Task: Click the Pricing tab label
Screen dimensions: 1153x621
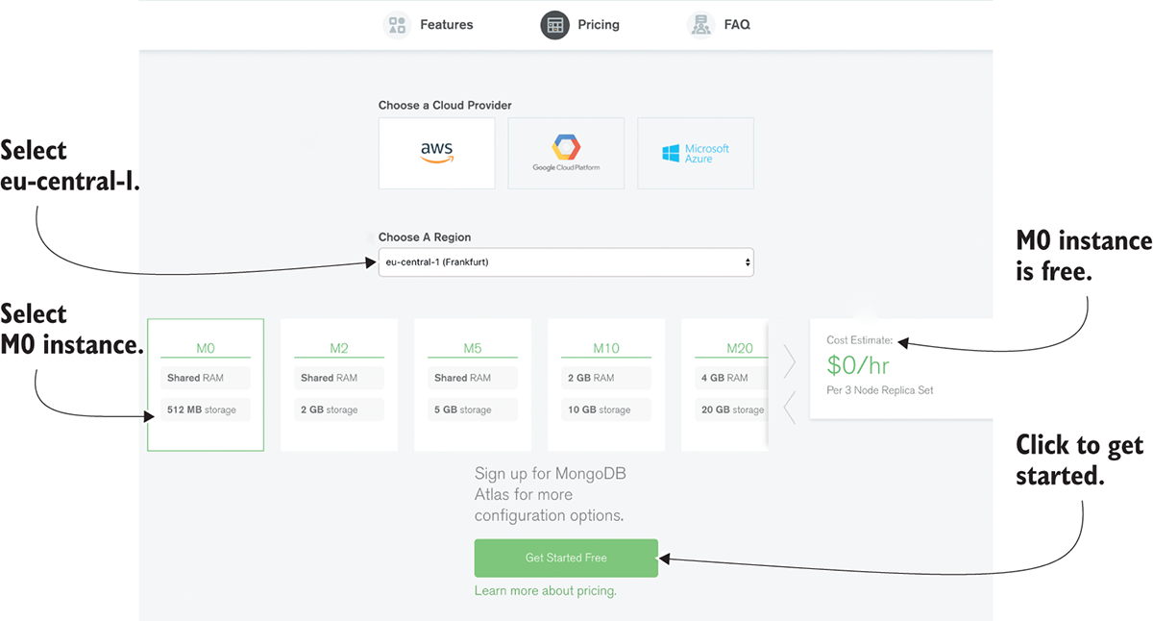Action: point(599,25)
